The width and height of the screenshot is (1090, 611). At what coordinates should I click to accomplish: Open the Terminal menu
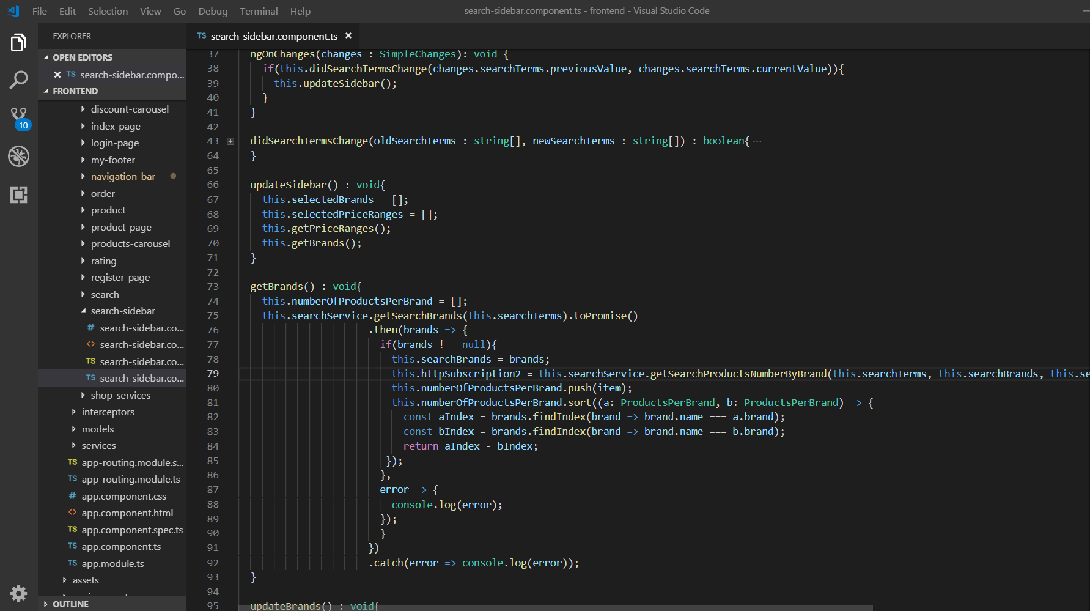point(259,11)
